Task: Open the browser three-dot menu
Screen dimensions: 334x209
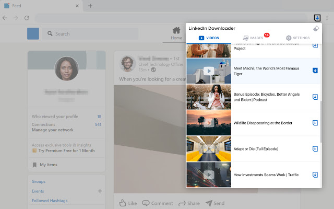Action: [327, 18]
